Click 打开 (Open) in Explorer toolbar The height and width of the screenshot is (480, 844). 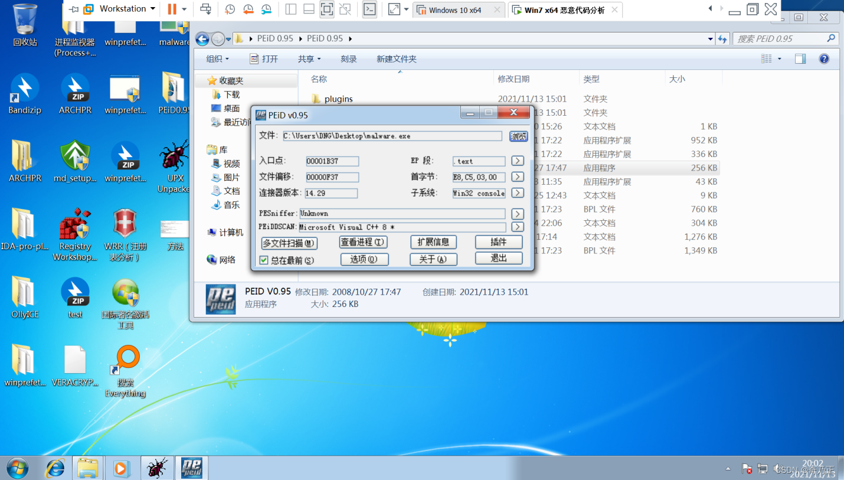(264, 59)
